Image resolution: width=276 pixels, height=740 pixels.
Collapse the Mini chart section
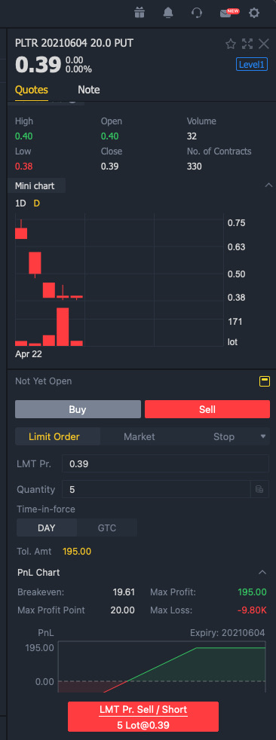tap(268, 185)
